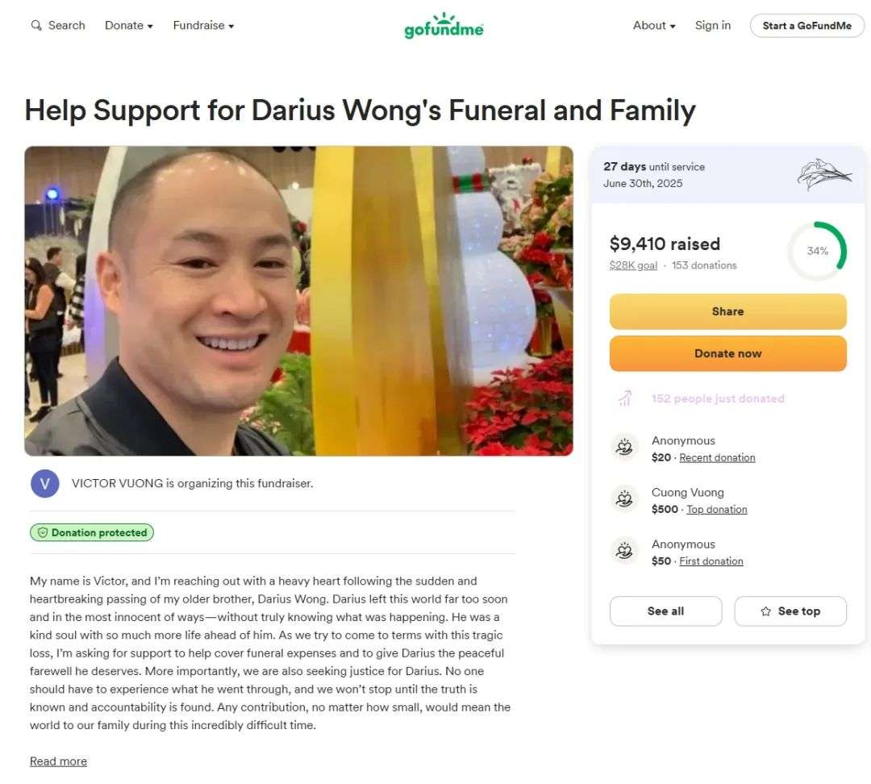871x784 pixels.
Task: Click the search magnifier icon
Action: [x=36, y=26]
